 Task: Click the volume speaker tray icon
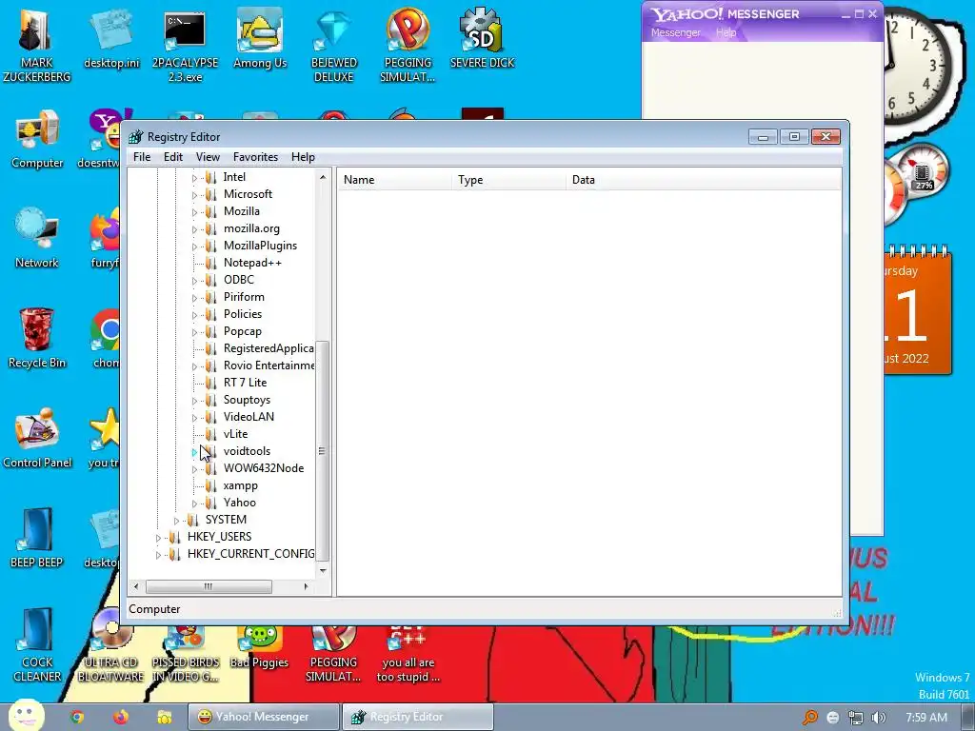point(878,718)
